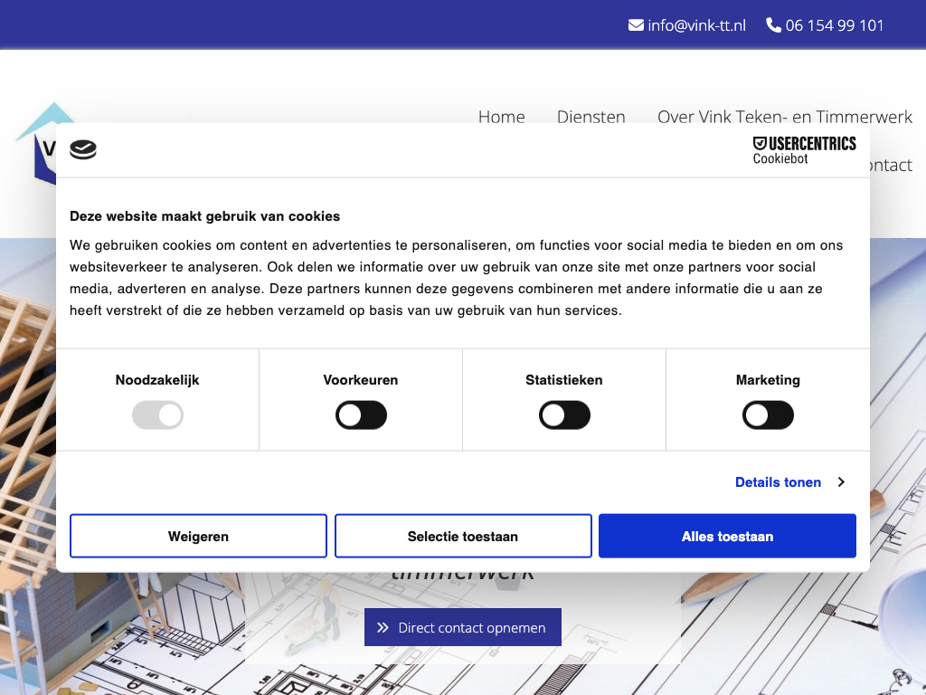Image resolution: width=926 pixels, height=695 pixels.
Task: Open the Home menu item
Action: click(501, 117)
